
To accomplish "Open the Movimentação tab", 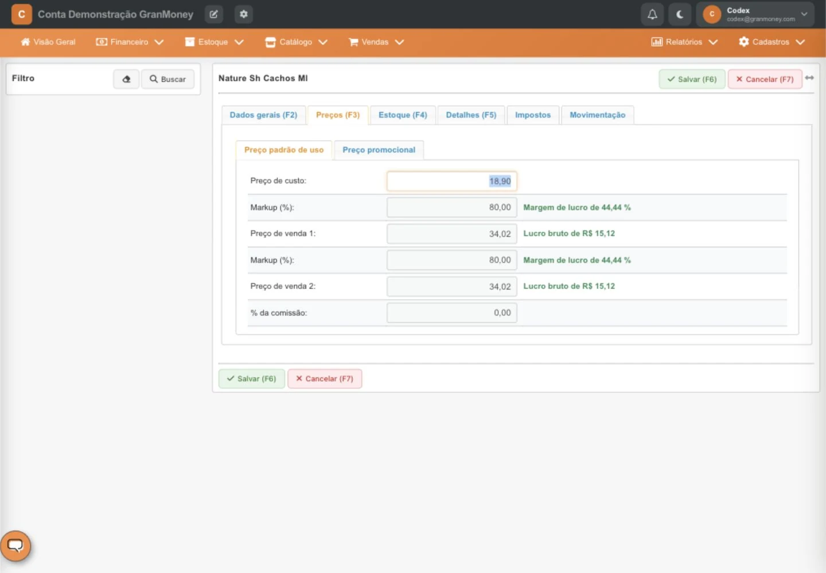I will 598,115.
